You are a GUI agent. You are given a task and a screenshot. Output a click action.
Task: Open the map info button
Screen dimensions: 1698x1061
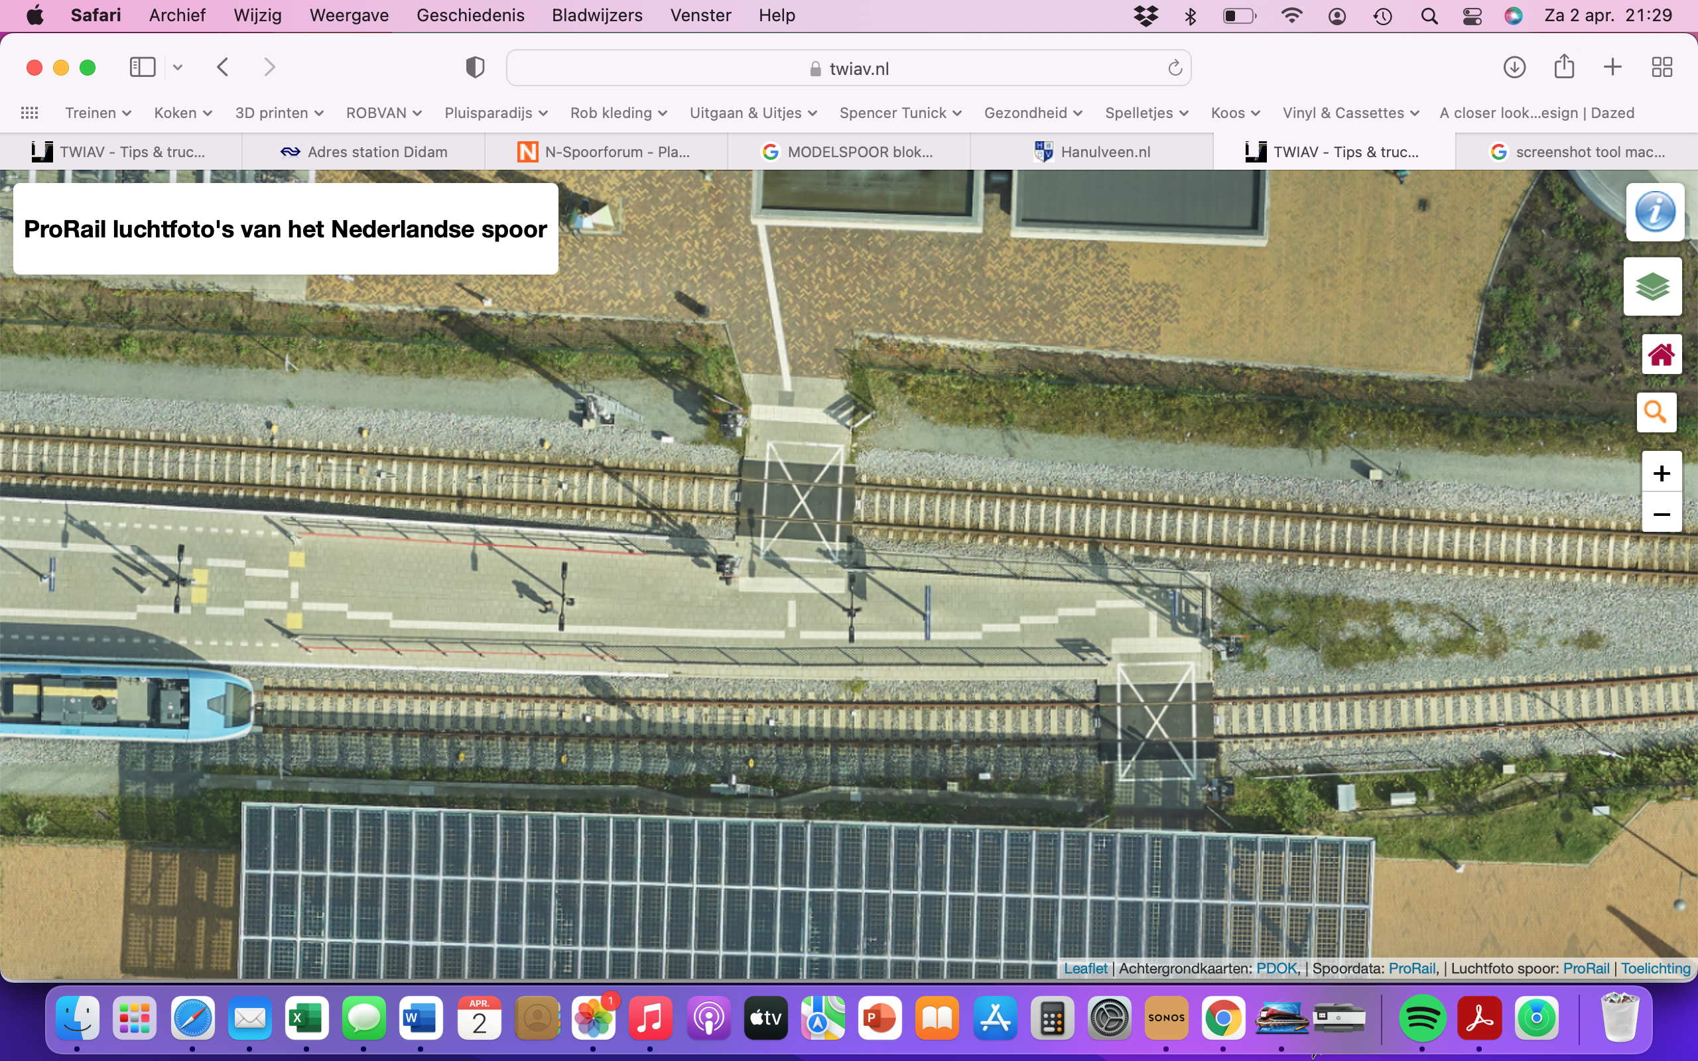(1654, 212)
